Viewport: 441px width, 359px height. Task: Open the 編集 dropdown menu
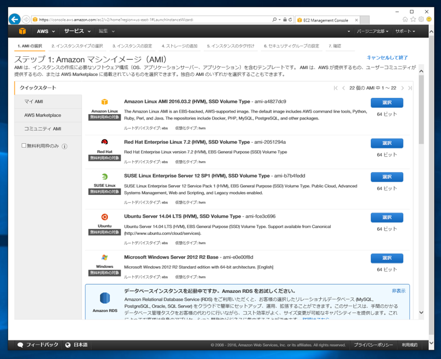coord(107,31)
